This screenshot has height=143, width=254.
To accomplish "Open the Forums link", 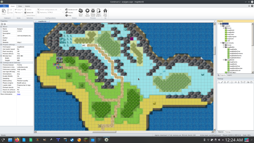I will pyautogui.click(x=69, y=12).
